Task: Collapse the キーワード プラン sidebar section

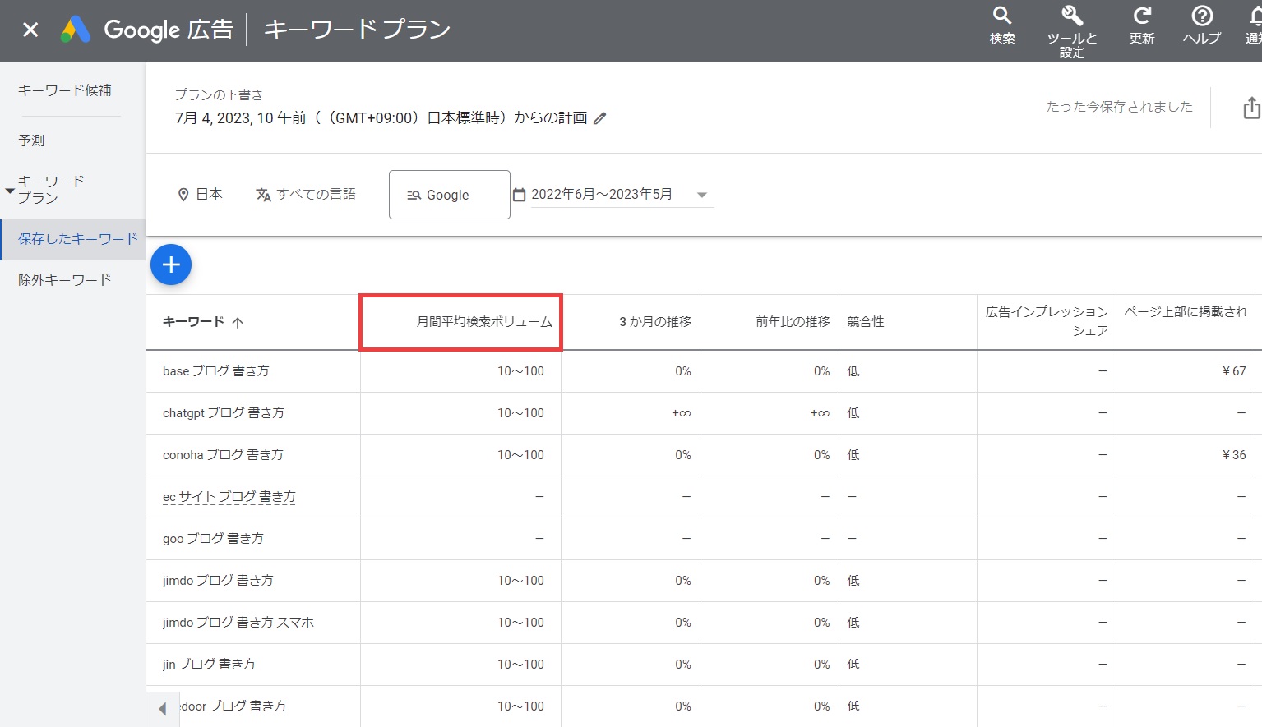Action: (x=10, y=191)
